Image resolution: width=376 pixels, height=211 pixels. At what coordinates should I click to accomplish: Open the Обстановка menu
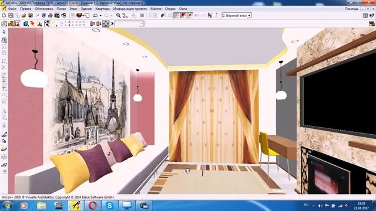tap(44, 9)
